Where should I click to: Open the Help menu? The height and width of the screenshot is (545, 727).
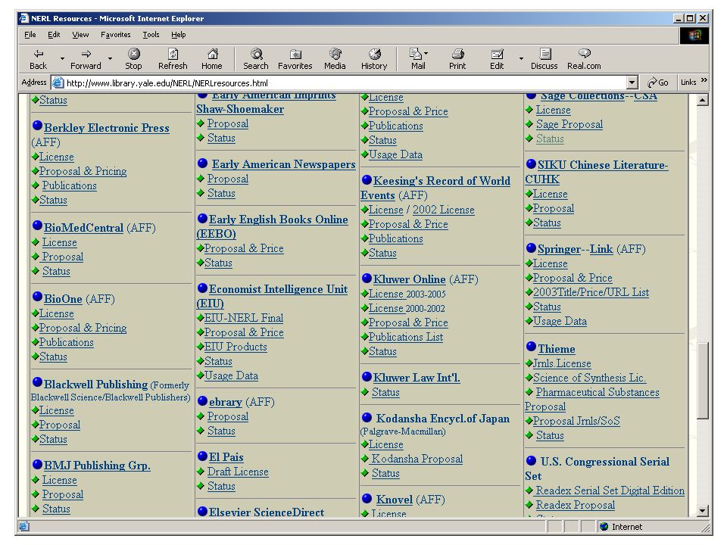(x=179, y=35)
